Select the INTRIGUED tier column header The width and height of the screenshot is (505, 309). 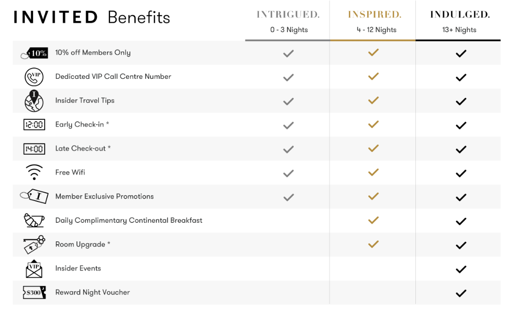click(x=288, y=21)
